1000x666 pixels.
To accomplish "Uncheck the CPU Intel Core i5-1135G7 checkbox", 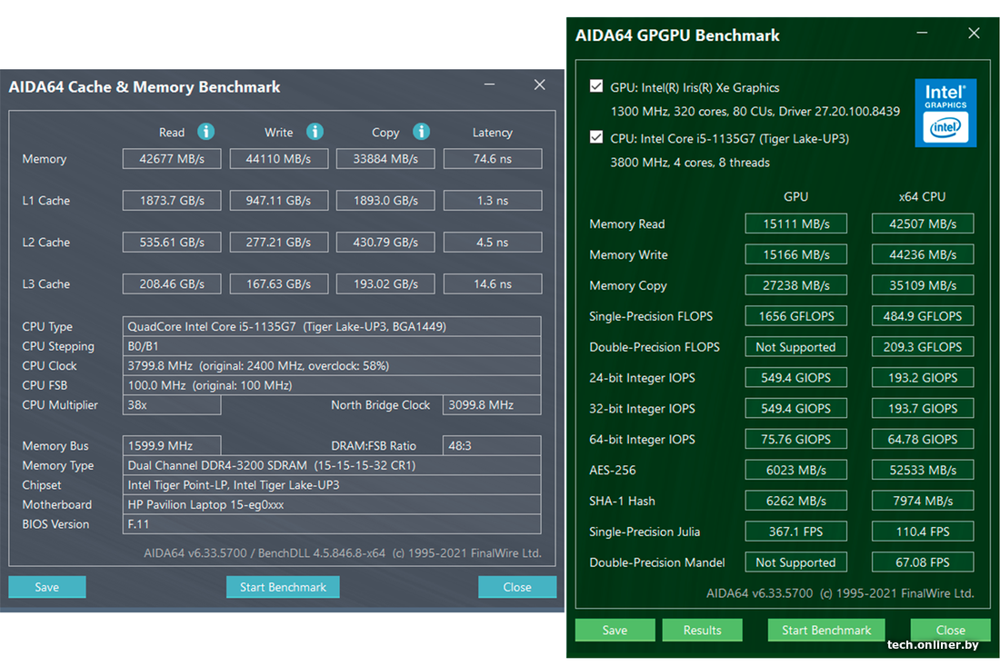I will point(596,138).
